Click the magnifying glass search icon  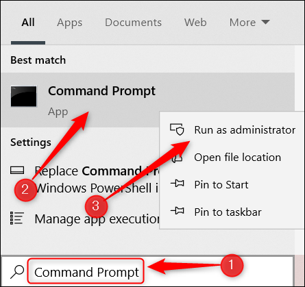tap(17, 272)
